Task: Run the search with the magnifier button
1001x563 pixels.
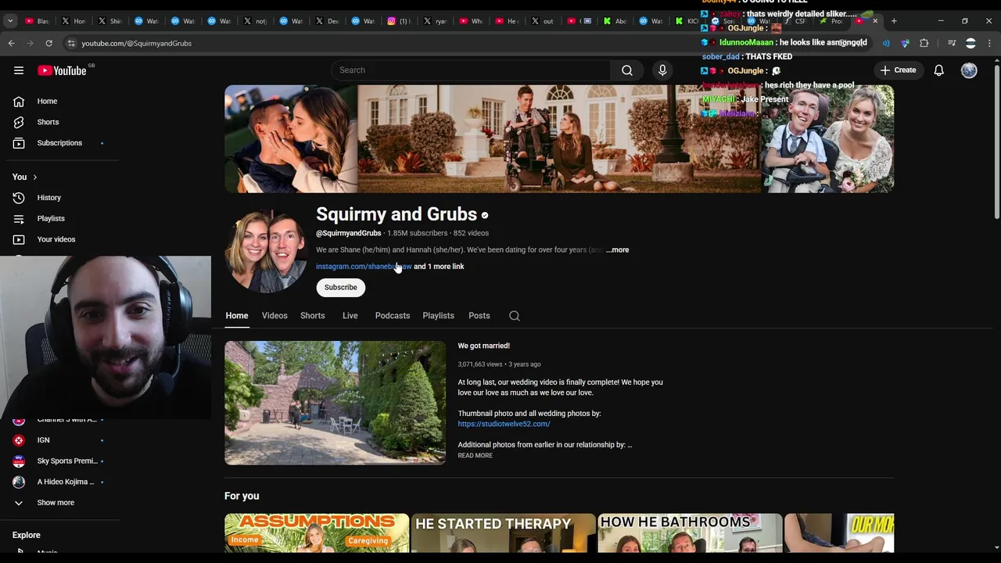Action: (626, 70)
